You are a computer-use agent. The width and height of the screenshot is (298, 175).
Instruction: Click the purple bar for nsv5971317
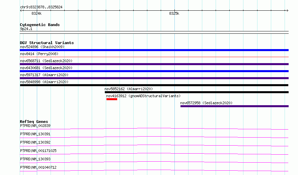click(154, 78)
